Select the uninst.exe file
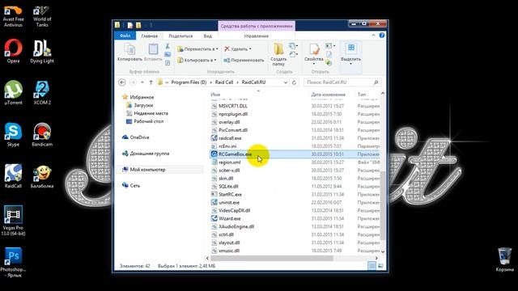Viewport: 518px width, 291px height. [x=229, y=202]
